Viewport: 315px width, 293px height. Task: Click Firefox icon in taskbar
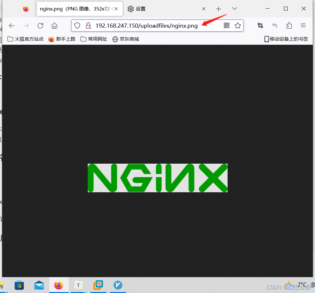(59, 285)
